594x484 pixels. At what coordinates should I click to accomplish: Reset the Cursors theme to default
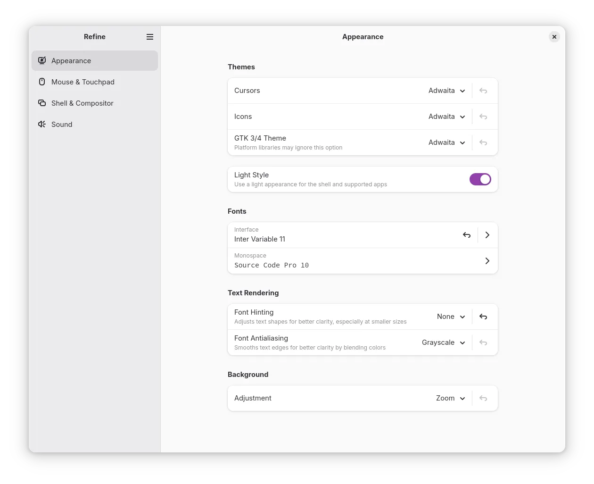point(483,91)
